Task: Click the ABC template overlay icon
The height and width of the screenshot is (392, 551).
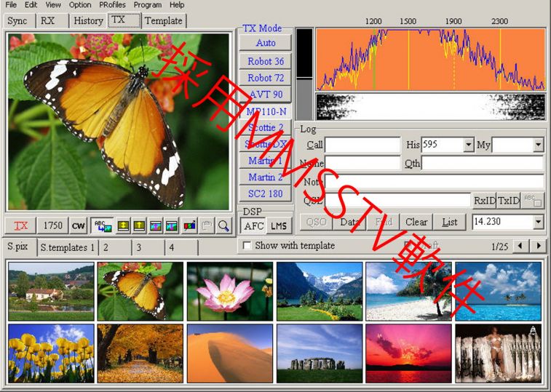Action: tap(102, 226)
